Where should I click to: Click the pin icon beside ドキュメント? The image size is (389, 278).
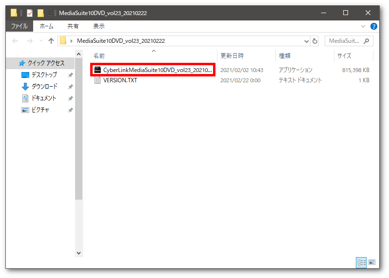point(71,98)
